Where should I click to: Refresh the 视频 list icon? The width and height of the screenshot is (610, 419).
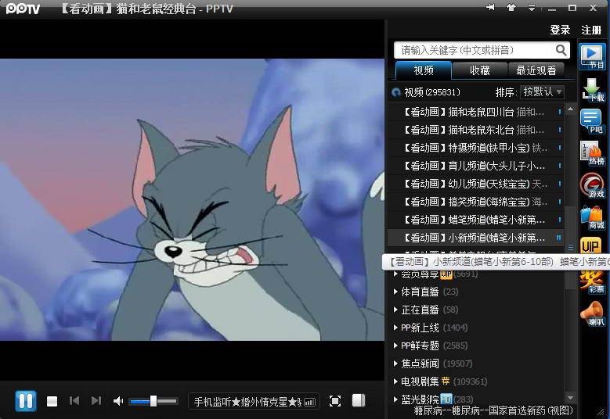tap(396, 92)
